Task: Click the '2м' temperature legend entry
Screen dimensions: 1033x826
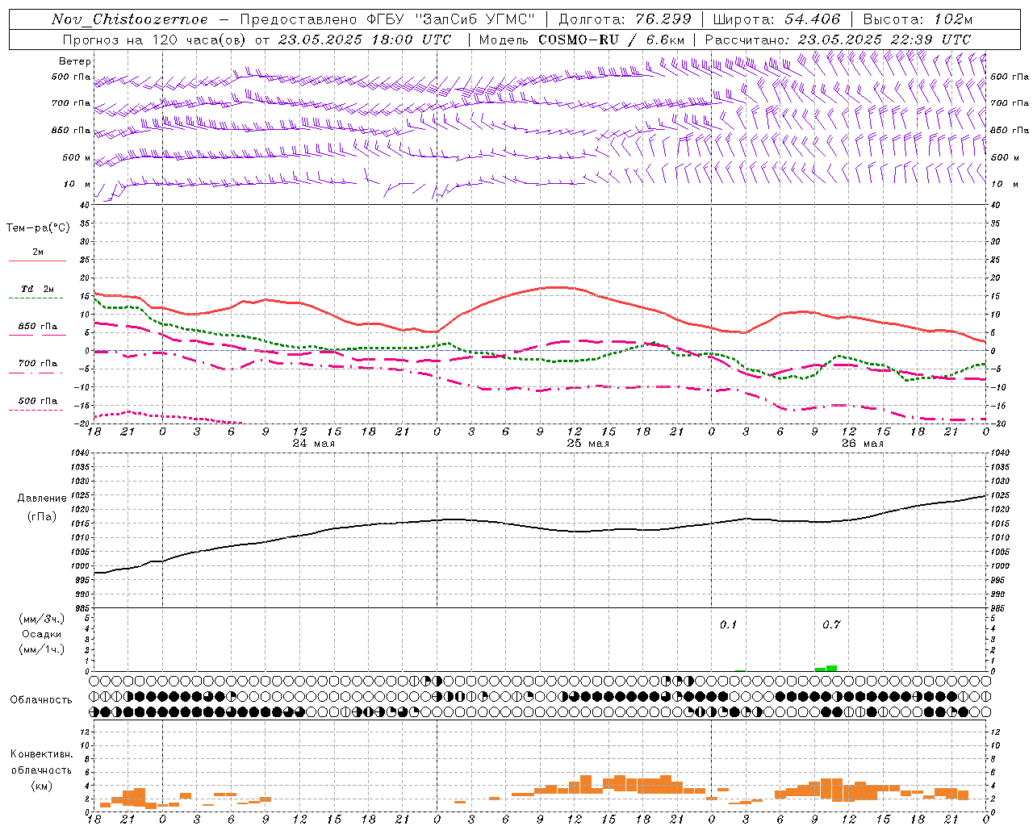Action: pos(38,252)
